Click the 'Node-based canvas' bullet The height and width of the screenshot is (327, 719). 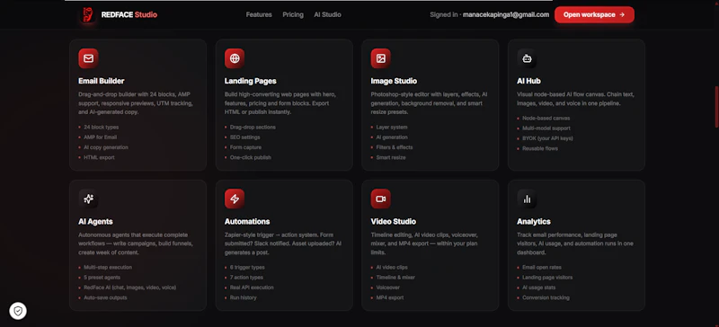(x=544, y=118)
